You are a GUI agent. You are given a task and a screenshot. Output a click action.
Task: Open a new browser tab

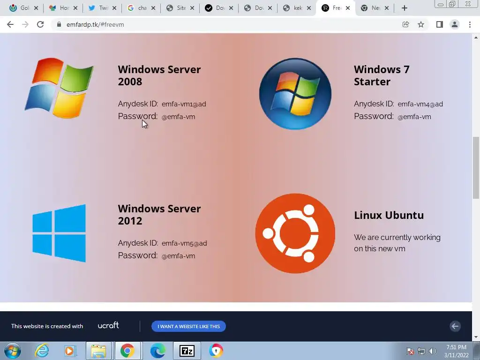405,8
